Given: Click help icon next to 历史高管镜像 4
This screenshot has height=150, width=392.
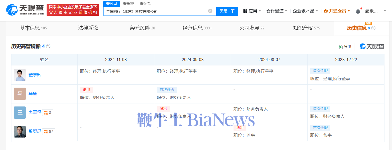Looking at the screenshot, I should tap(48, 46).
